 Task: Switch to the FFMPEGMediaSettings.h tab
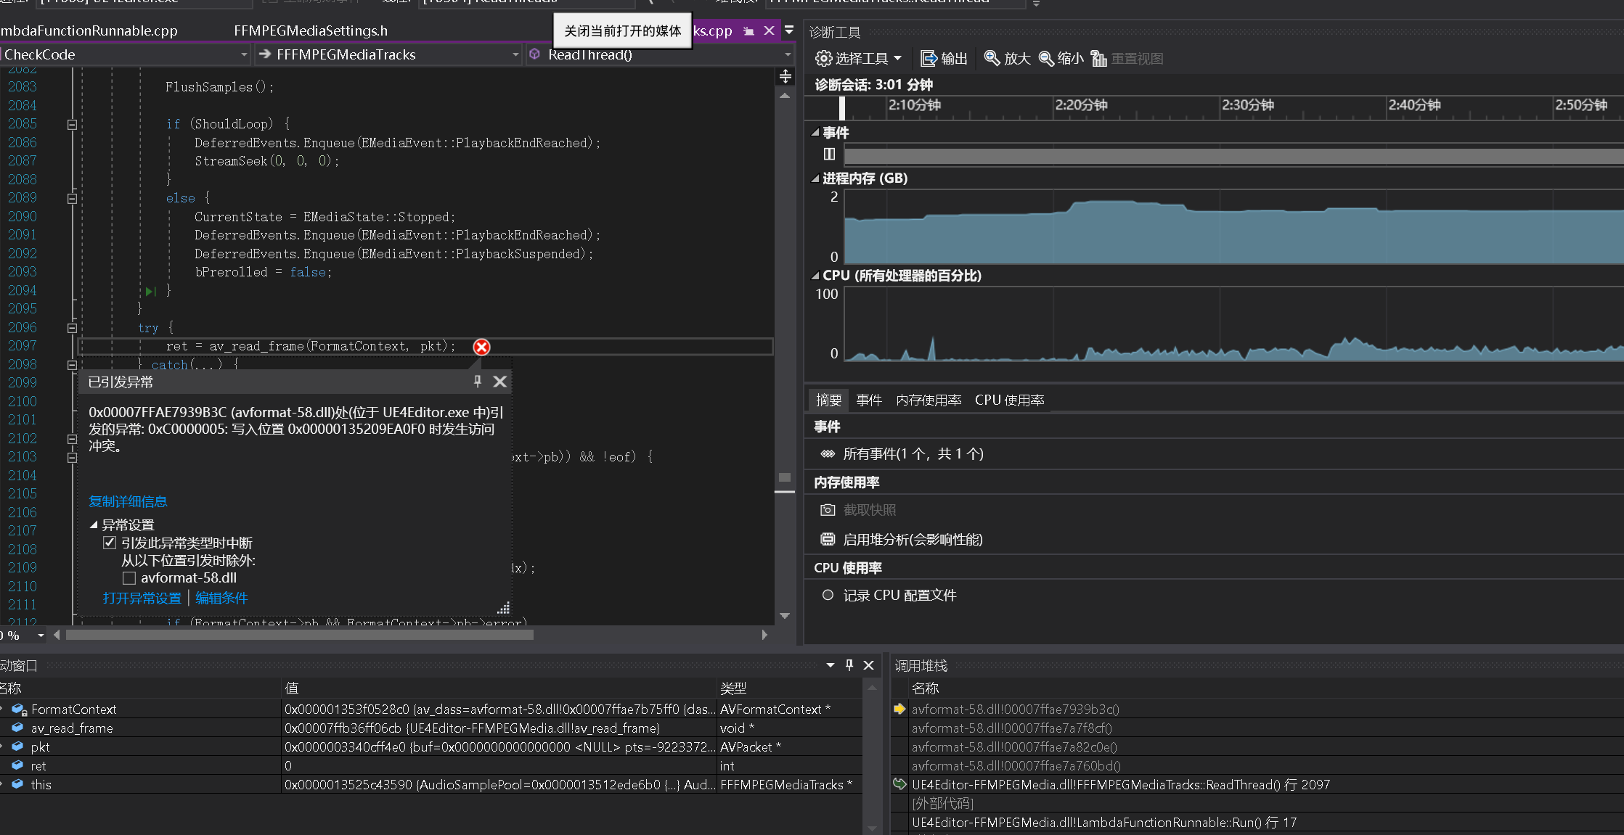click(311, 30)
